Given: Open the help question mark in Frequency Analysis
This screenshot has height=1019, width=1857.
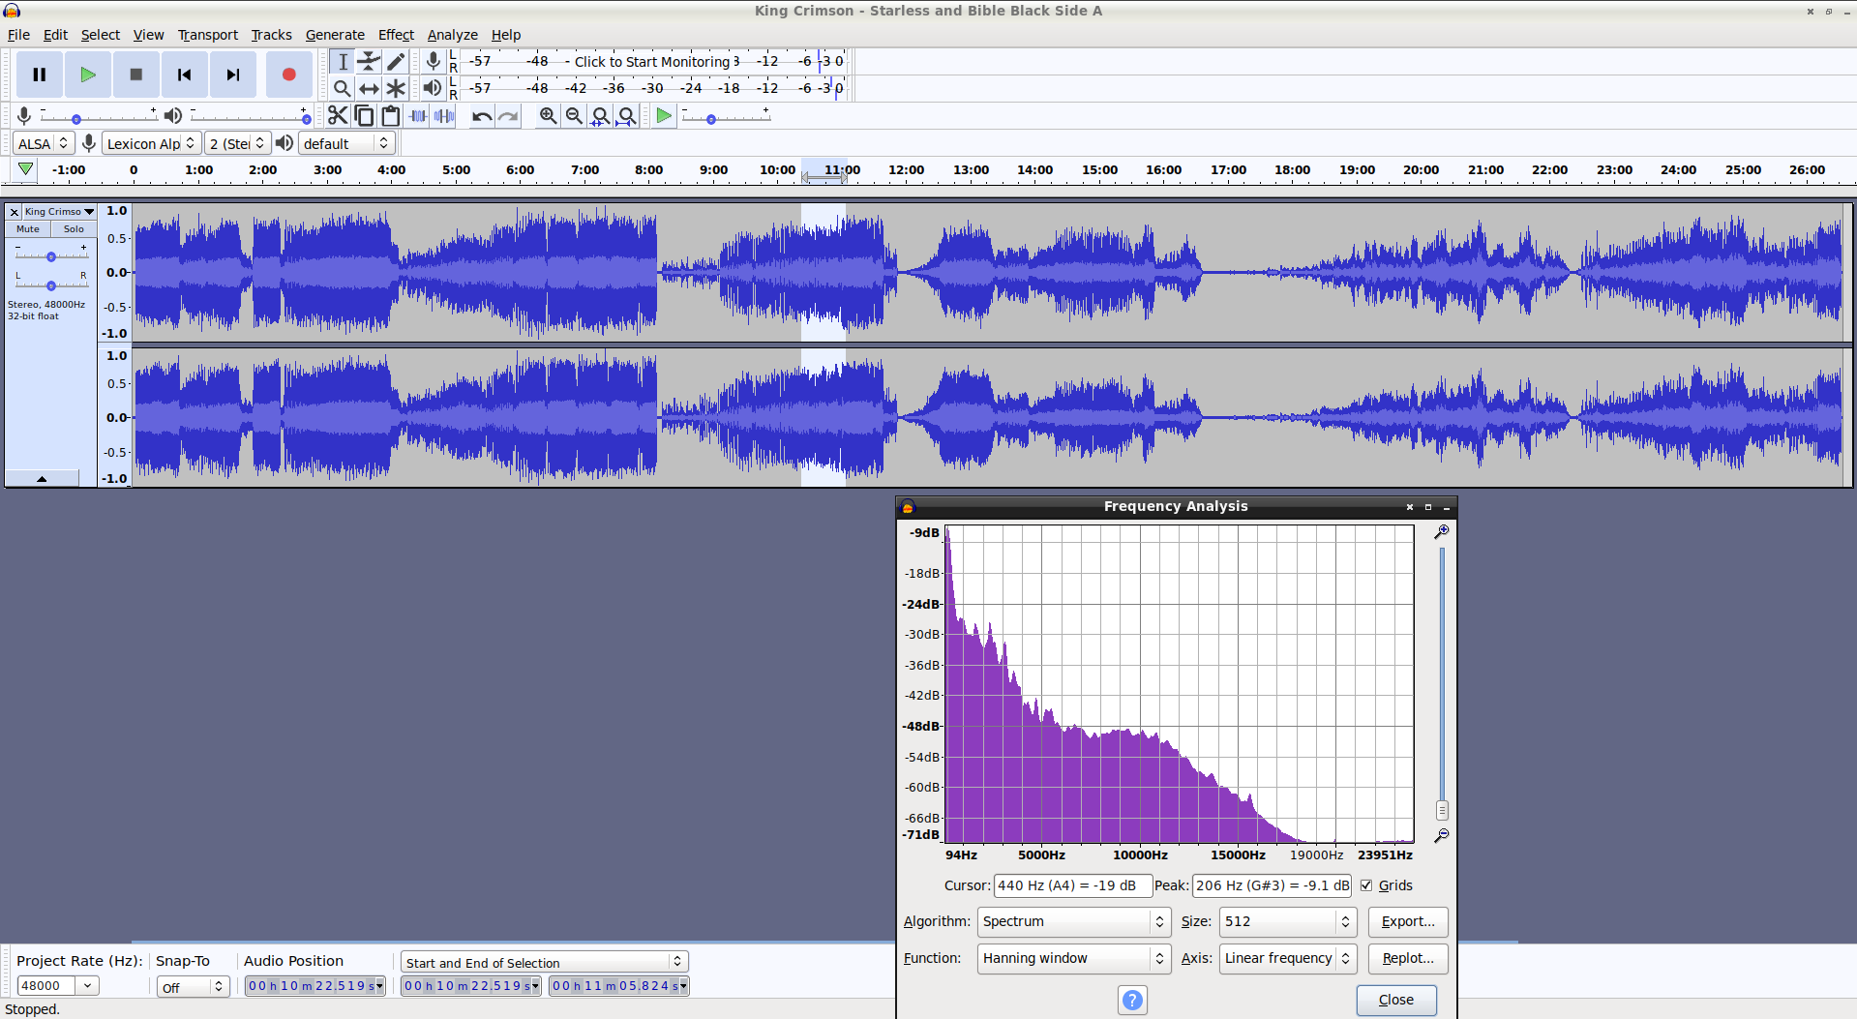Looking at the screenshot, I should point(1132,1000).
